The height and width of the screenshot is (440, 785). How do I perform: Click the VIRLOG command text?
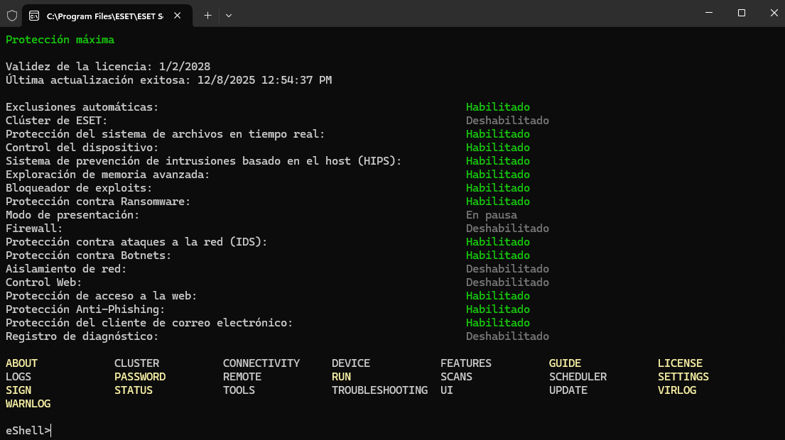[676, 390]
